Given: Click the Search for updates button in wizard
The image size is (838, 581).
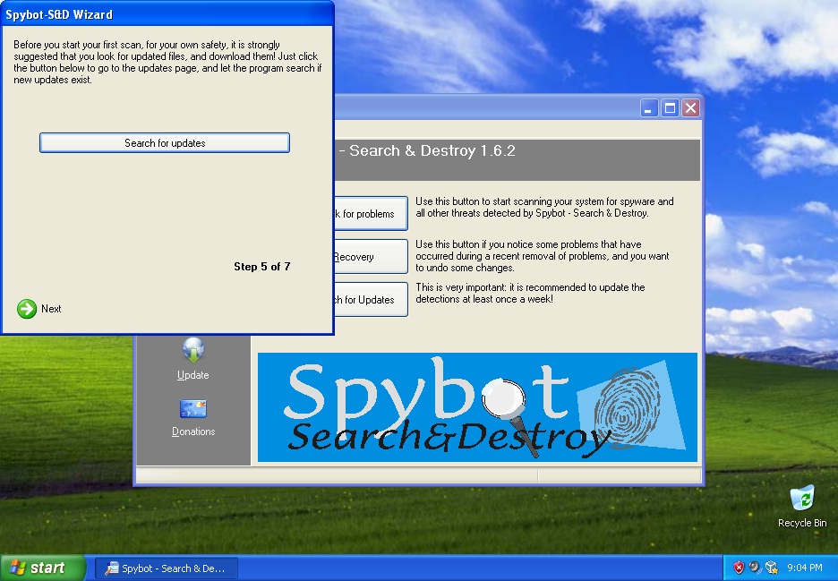Looking at the screenshot, I should (165, 142).
